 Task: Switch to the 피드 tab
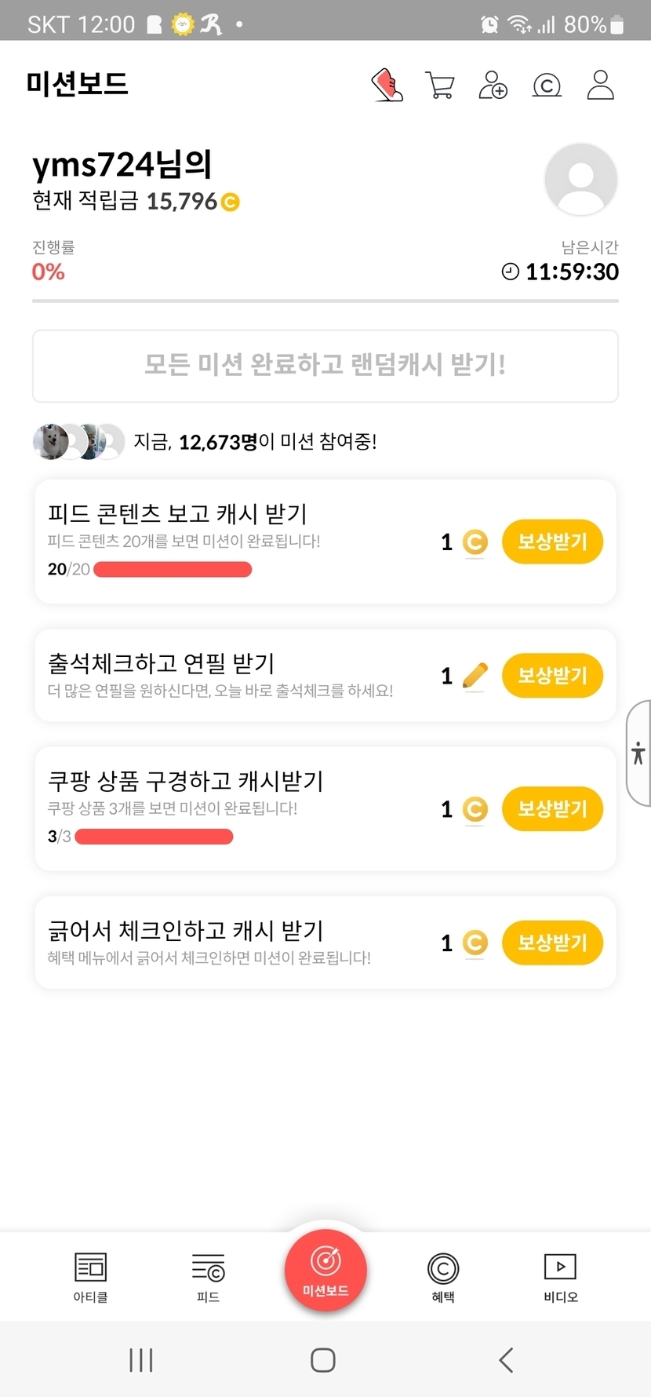pos(208,1276)
